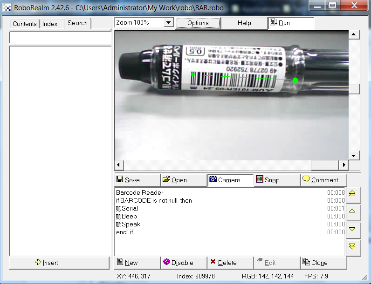Image resolution: width=371 pixels, height=284 pixels.
Task: Click the folder Open icon
Action: pos(166,179)
